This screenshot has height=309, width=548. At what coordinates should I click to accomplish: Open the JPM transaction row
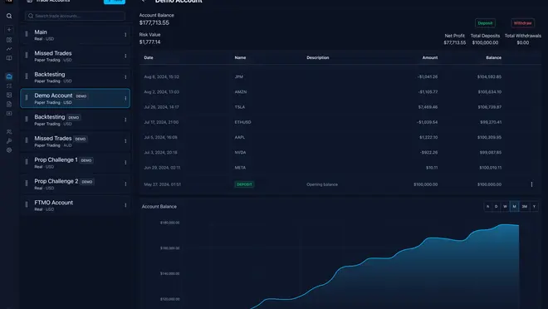pos(340,76)
